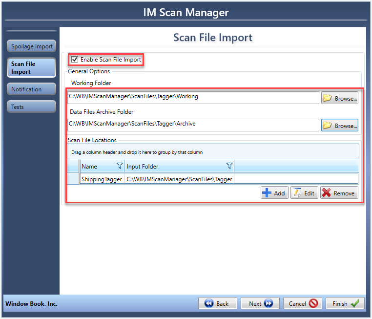Screen dimensions: 372x319
Task: Click in the Data Files Archive Folder field
Action: [x=193, y=125]
